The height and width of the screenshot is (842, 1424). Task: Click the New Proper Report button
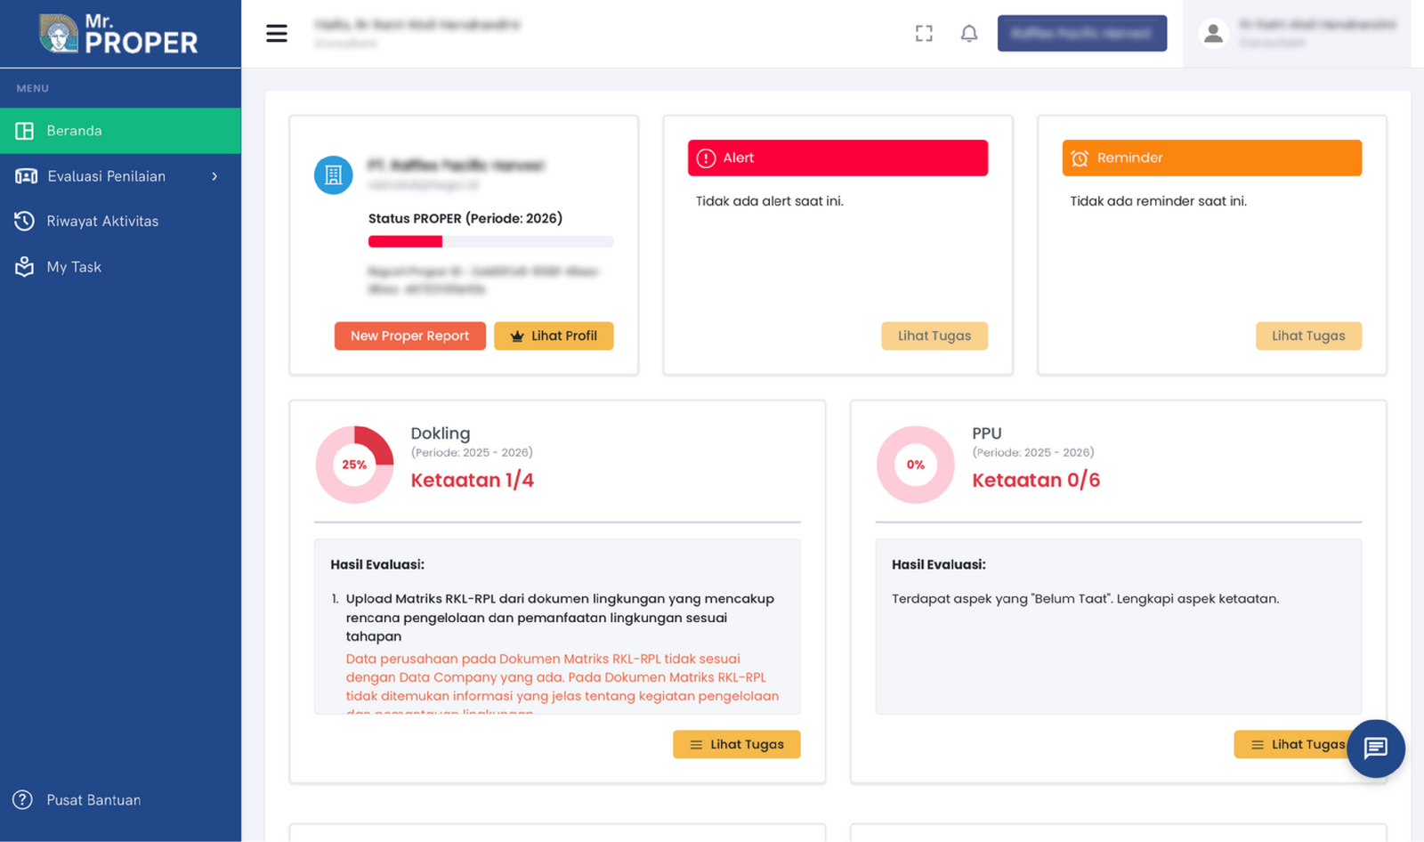(x=409, y=336)
